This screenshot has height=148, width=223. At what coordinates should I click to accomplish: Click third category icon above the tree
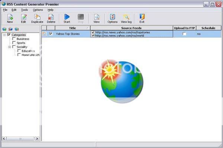[x=17, y=29]
